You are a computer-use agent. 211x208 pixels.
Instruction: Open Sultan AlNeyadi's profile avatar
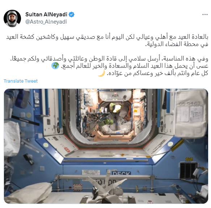tap(12, 18)
